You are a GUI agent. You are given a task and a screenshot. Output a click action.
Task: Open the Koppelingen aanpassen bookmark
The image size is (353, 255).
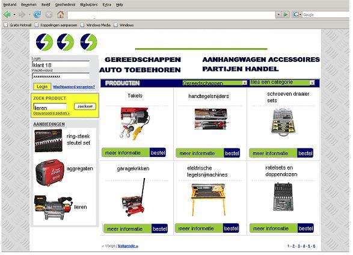[x=56, y=25]
